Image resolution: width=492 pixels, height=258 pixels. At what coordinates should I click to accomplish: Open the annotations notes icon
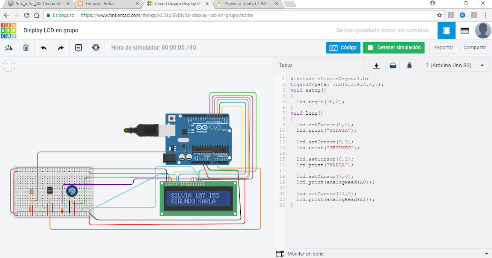point(78,48)
